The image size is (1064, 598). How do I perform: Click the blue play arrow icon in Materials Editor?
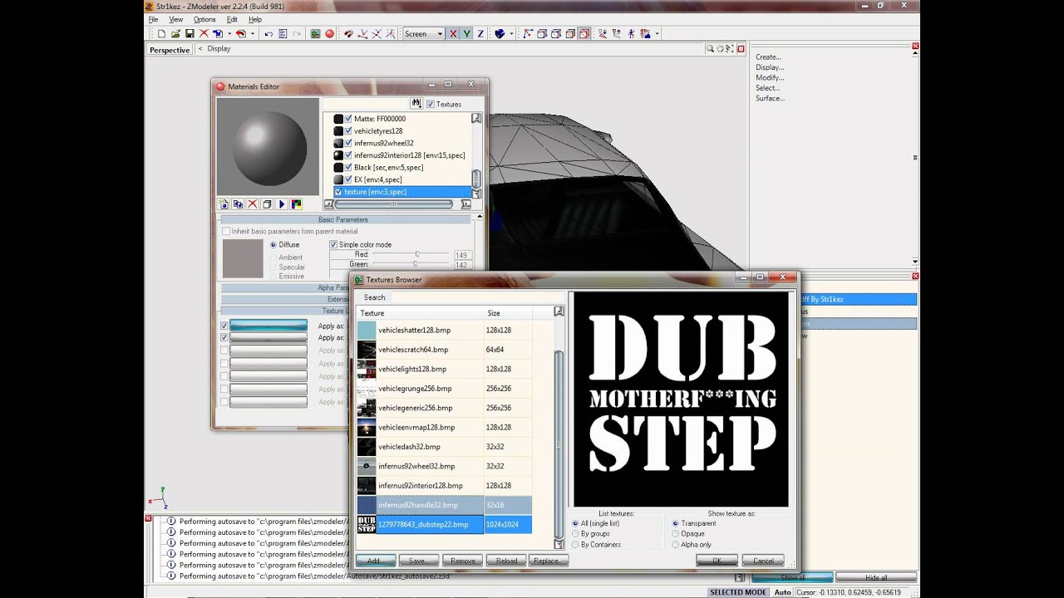tap(282, 203)
